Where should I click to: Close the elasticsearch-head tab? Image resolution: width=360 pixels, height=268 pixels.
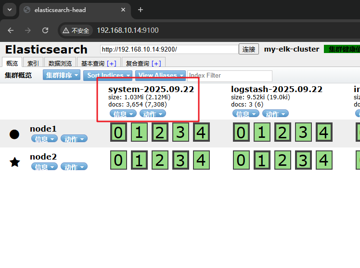coord(123,10)
